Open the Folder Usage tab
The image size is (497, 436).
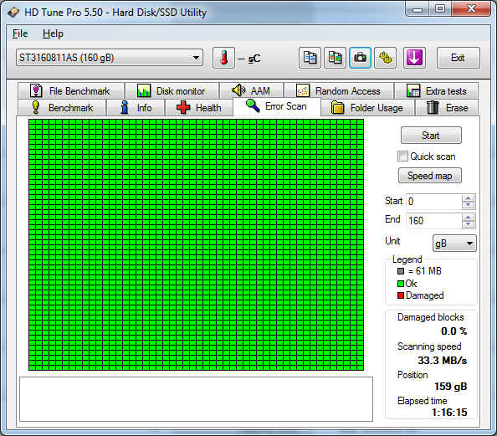pos(367,108)
